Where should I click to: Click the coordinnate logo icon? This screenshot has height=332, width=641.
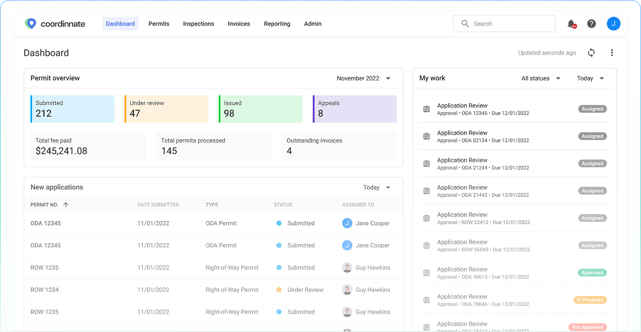pyautogui.click(x=30, y=24)
